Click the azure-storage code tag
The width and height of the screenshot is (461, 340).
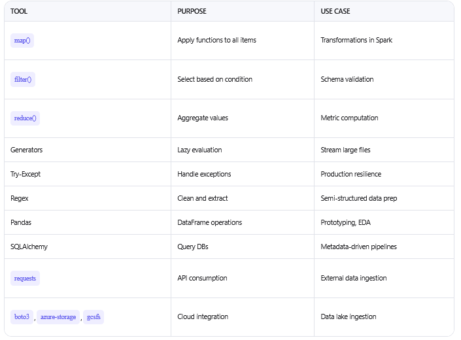(x=58, y=317)
